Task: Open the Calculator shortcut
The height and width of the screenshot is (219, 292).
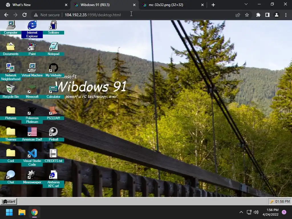Action: pos(53,92)
